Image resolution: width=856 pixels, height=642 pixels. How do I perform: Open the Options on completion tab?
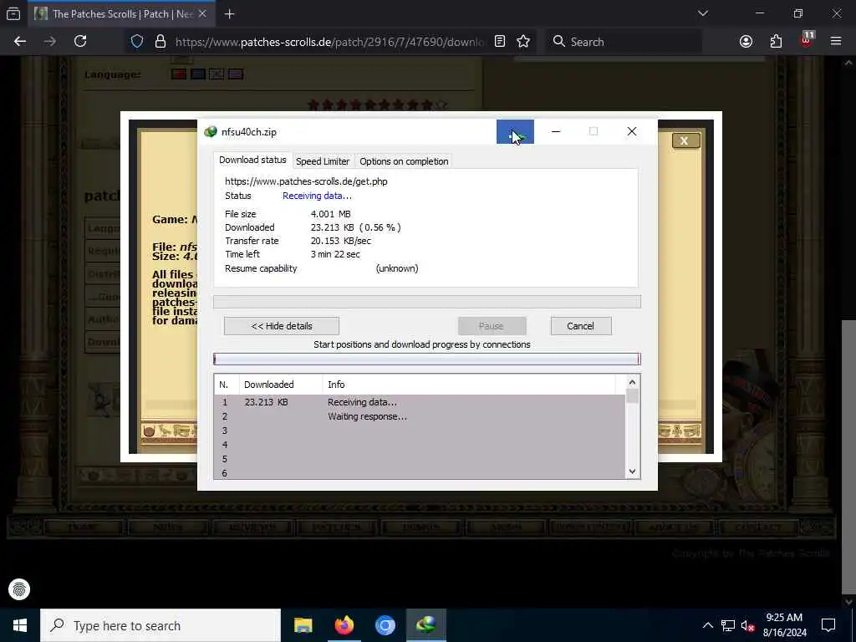pyautogui.click(x=404, y=161)
